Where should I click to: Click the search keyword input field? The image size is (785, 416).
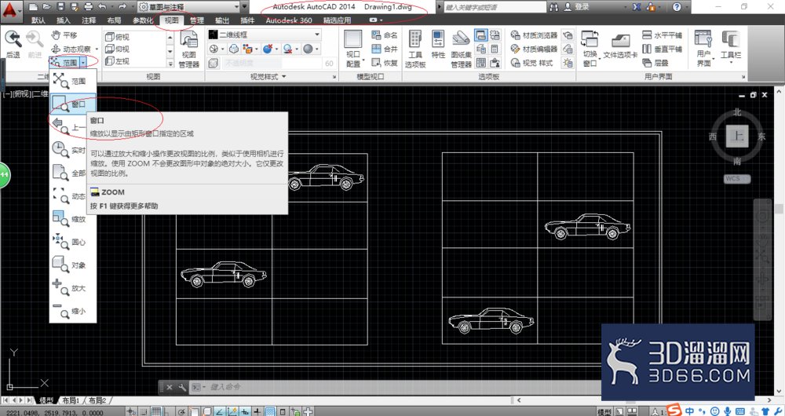point(495,7)
